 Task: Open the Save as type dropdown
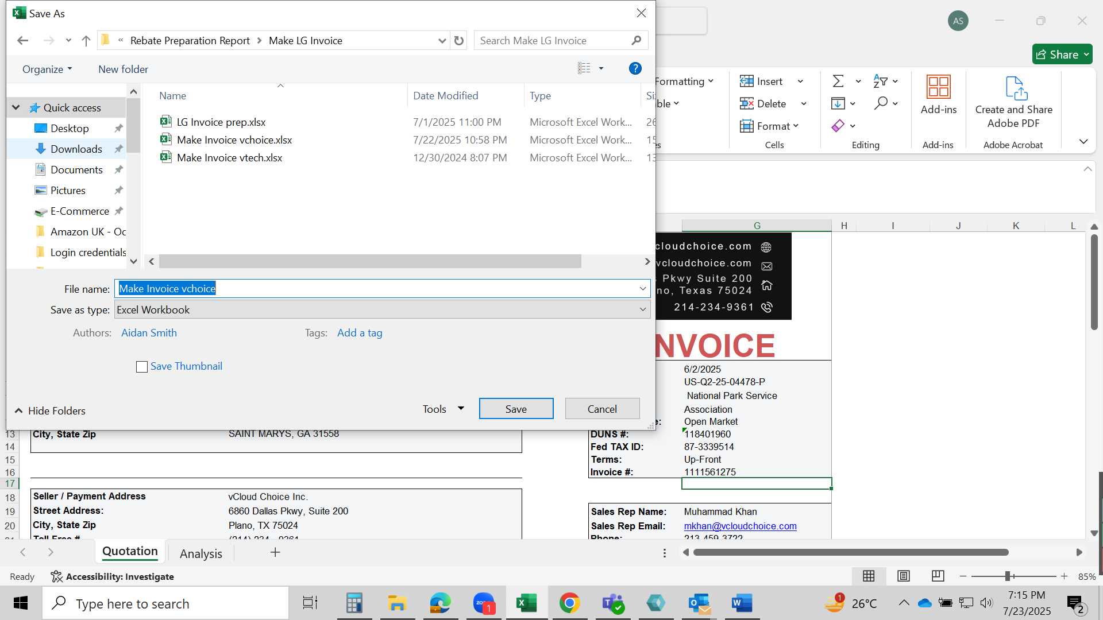coord(643,310)
